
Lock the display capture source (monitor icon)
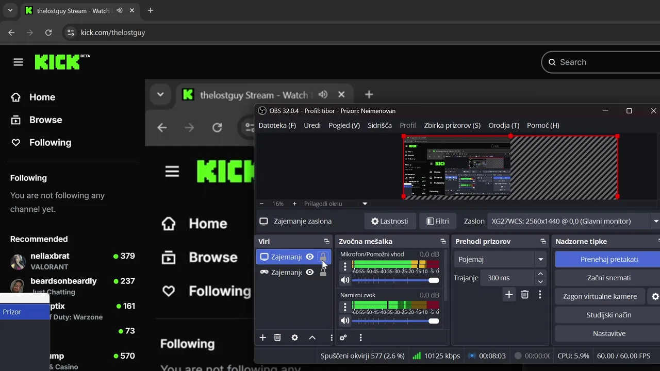point(323,257)
